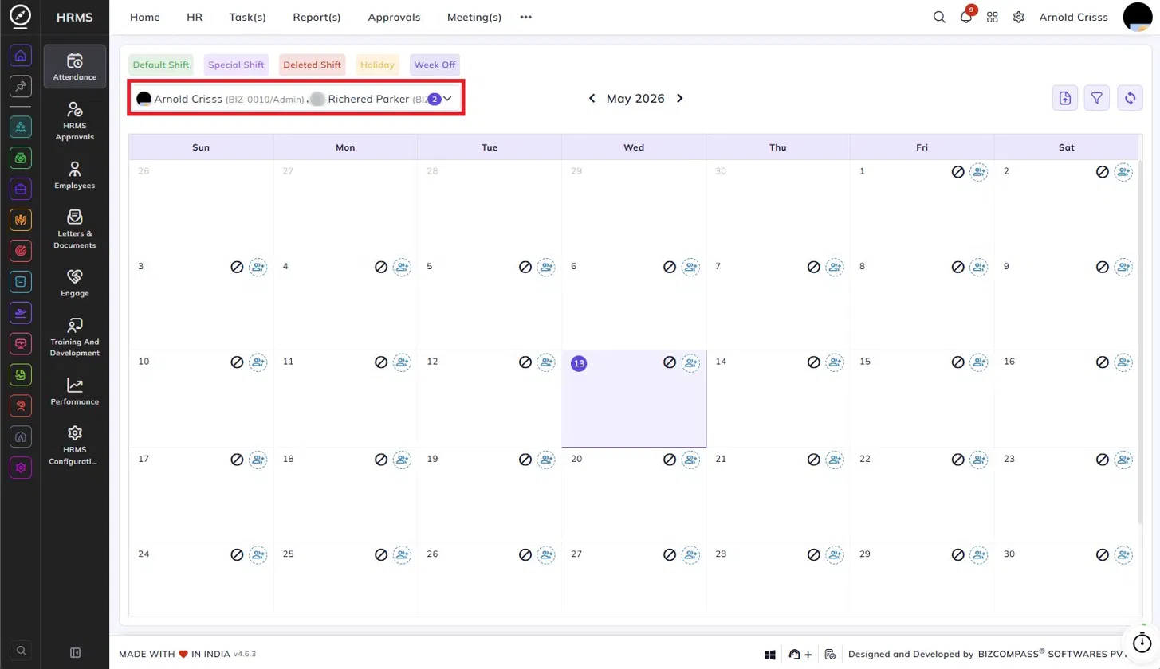Click the block icon on May 10

pos(236,362)
